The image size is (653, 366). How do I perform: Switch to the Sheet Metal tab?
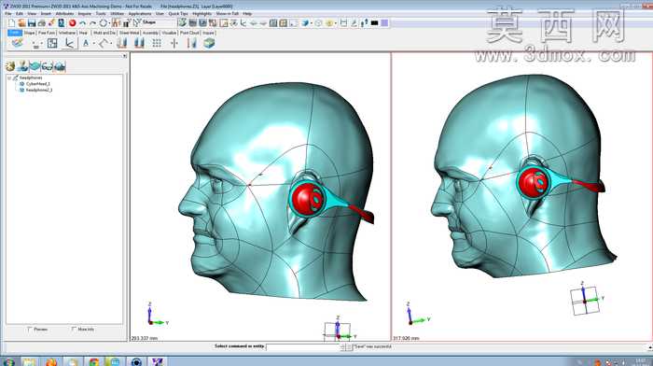pos(129,33)
